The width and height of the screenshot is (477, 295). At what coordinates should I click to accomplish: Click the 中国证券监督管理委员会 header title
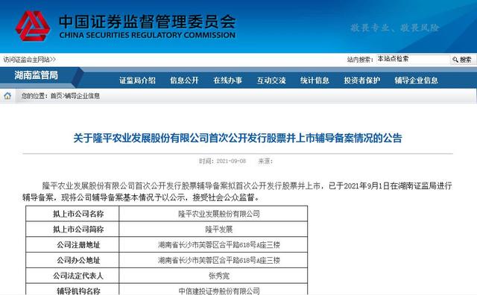pos(148,22)
